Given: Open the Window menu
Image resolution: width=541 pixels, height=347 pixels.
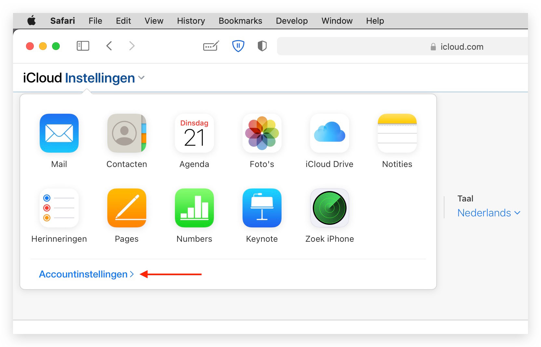Looking at the screenshot, I should [337, 21].
